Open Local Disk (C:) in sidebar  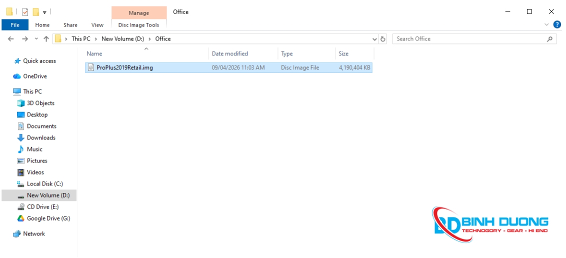40,183
